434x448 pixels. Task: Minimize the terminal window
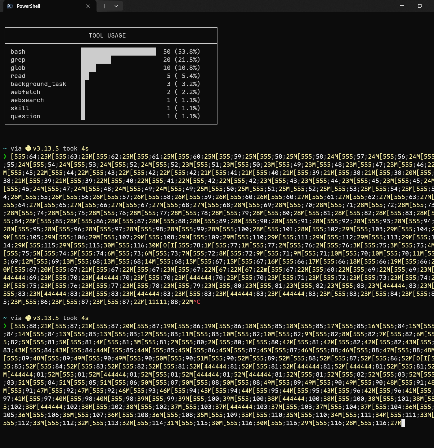point(402,6)
